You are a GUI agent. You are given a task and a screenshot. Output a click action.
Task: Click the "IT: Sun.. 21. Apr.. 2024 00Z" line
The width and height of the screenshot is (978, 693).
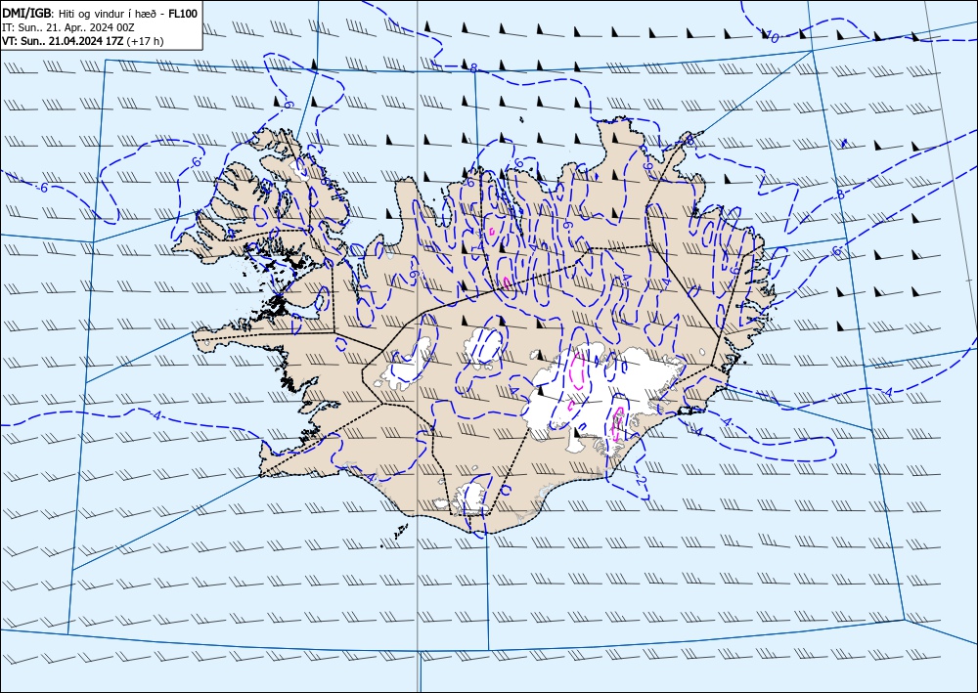point(70,27)
